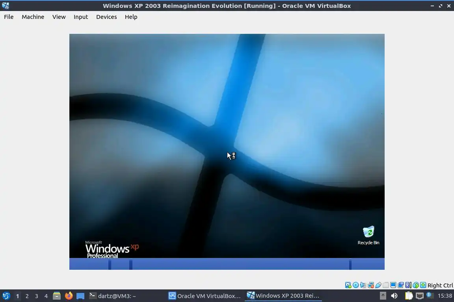
Task: Click the optical disk status icon
Action: click(x=356, y=285)
